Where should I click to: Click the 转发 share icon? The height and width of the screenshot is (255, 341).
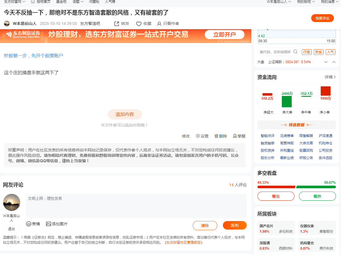[116, 24]
